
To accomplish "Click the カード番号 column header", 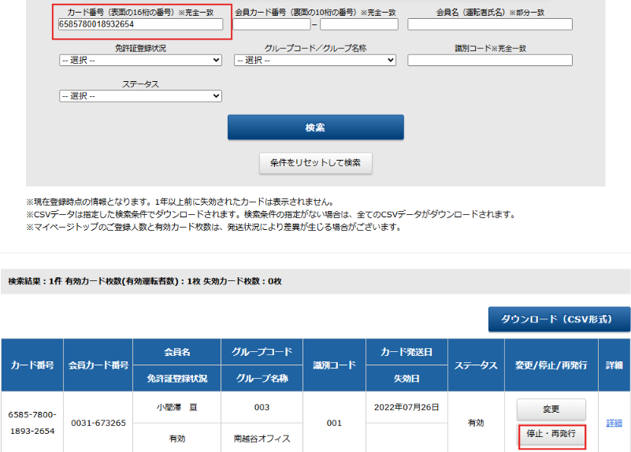I will click(32, 365).
